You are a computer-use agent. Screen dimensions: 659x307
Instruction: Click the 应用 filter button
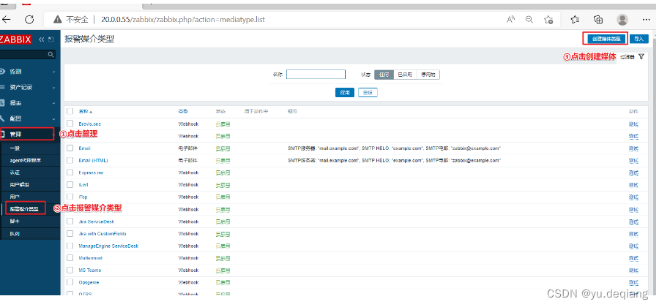(345, 93)
